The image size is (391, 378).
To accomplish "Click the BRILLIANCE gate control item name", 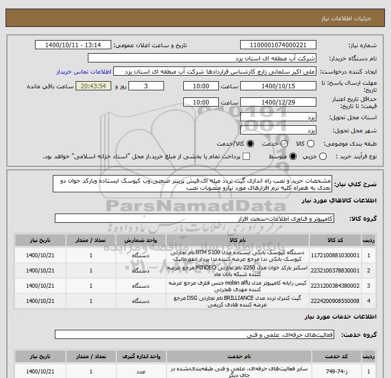I will point(238,301).
